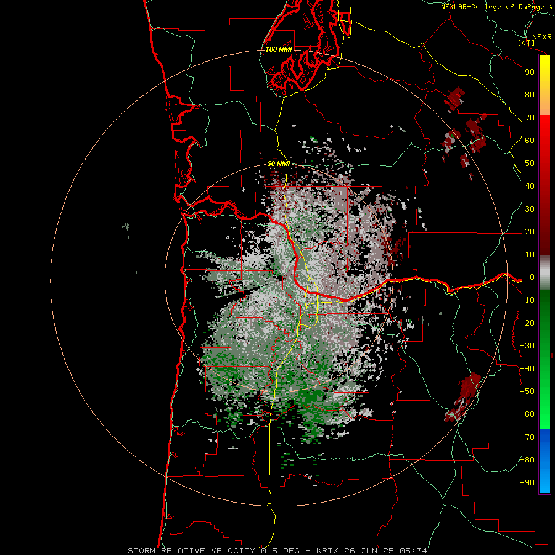This screenshot has height=555, width=555.
Task: Click the 70 value on velocity scale
Action: (x=530, y=118)
